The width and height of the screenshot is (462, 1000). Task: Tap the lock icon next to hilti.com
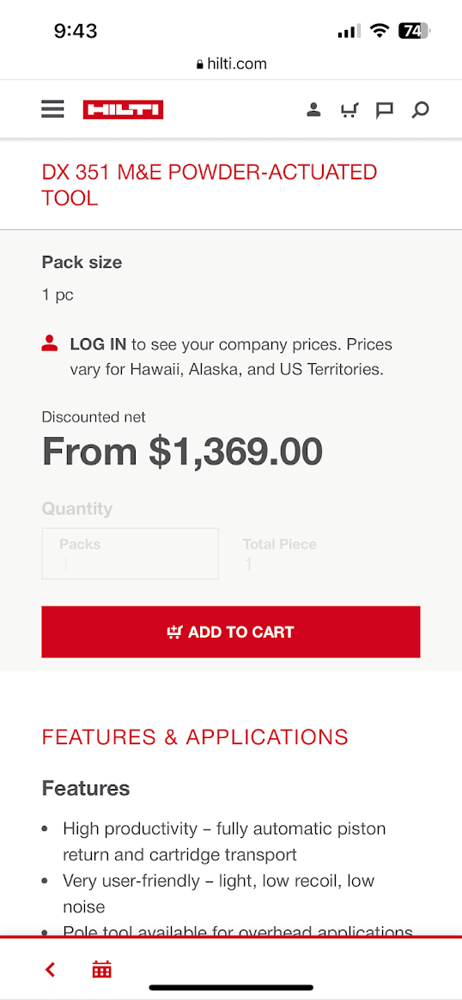point(200,64)
